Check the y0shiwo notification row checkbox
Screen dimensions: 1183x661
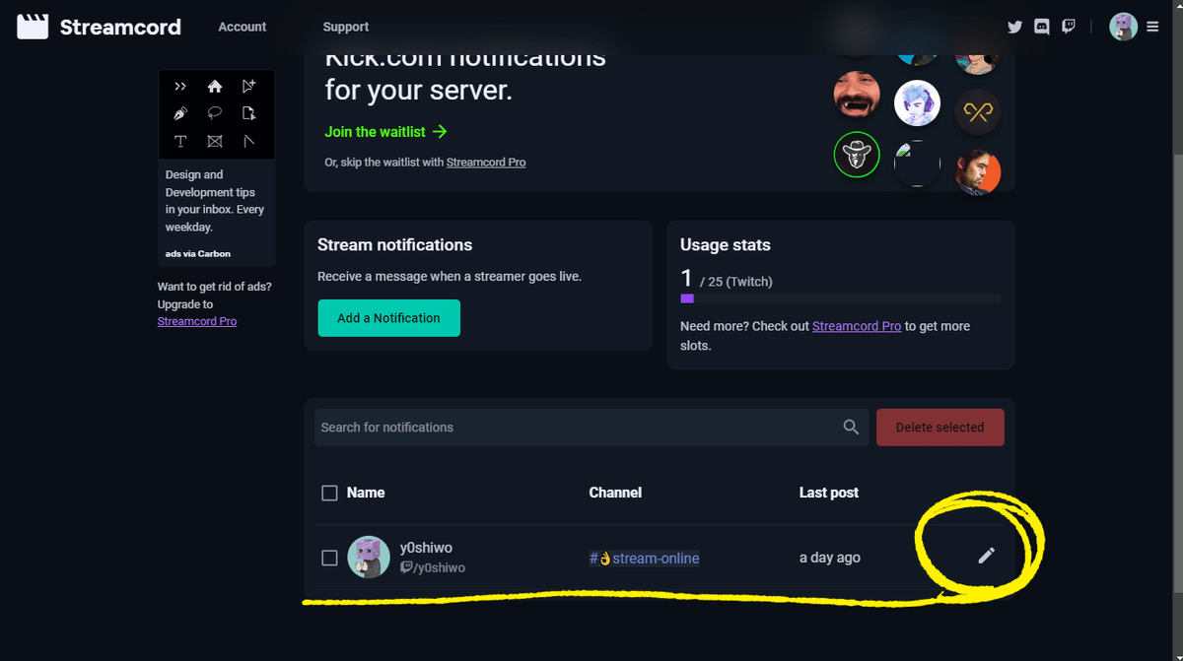(329, 557)
